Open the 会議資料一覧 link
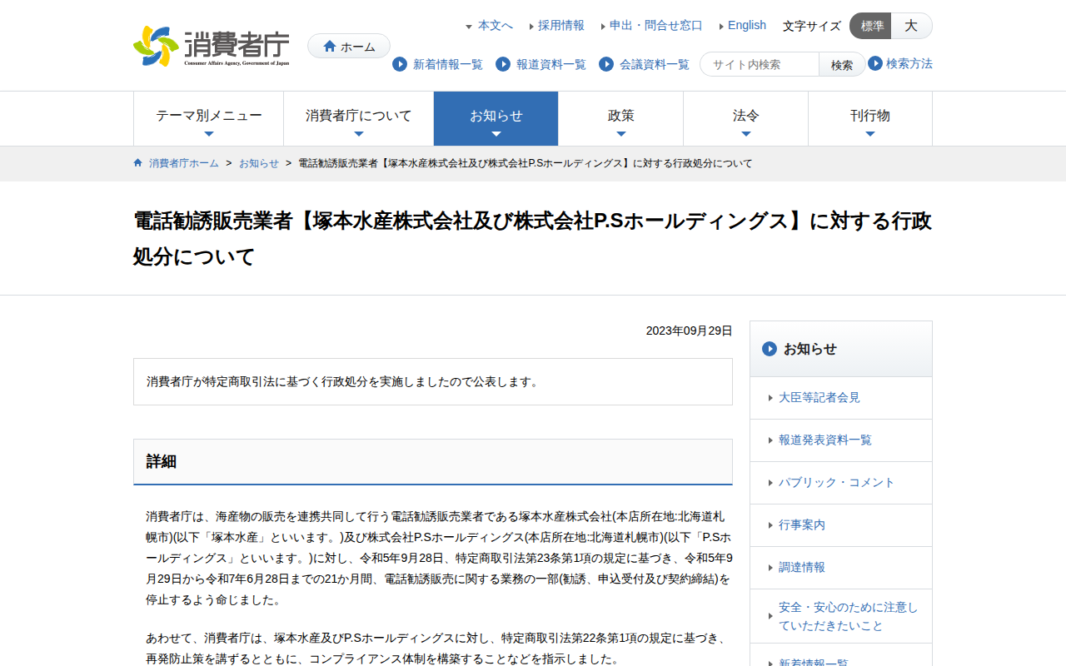Image resolution: width=1066 pixels, height=666 pixels. click(655, 64)
